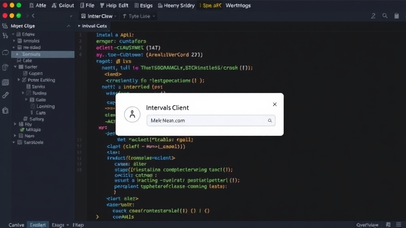Open the Esigs menu
Image resolution: width=406 pixels, height=228 pixels.
(144, 6)
